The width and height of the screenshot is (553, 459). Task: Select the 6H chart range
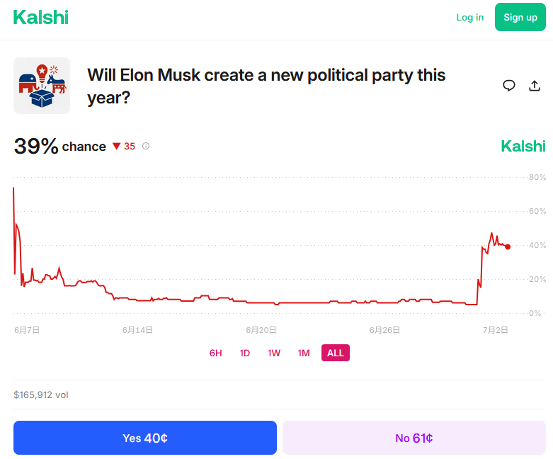pos(215,353)
